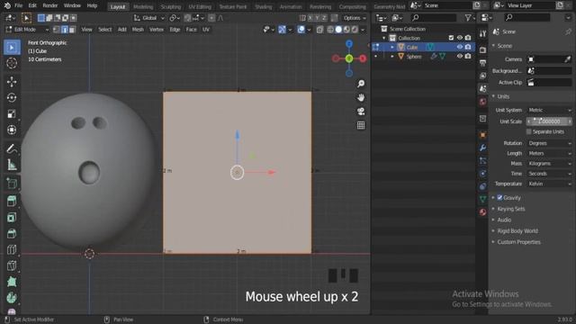Toggle the camera view icon
This screenshot has width=576, height=324.
(361, 112)
